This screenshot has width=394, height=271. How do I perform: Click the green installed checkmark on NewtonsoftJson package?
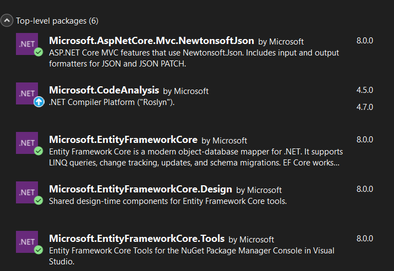[39, 52]
